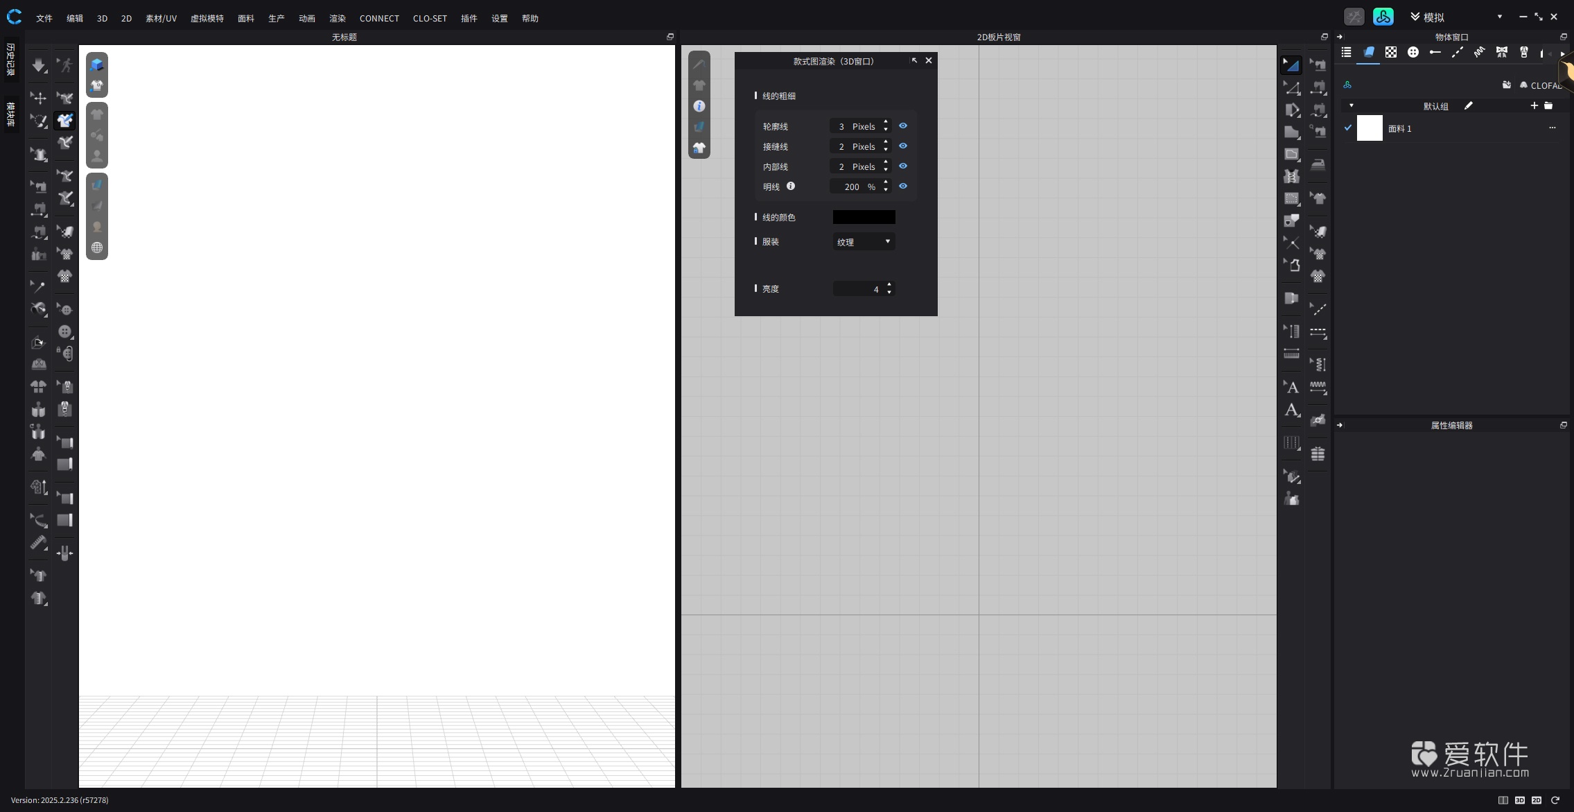Viewport: 1574px width, 812px height.
Task: Select the Topstitch dashed-line tab icon
Action: click(1457, 53)
